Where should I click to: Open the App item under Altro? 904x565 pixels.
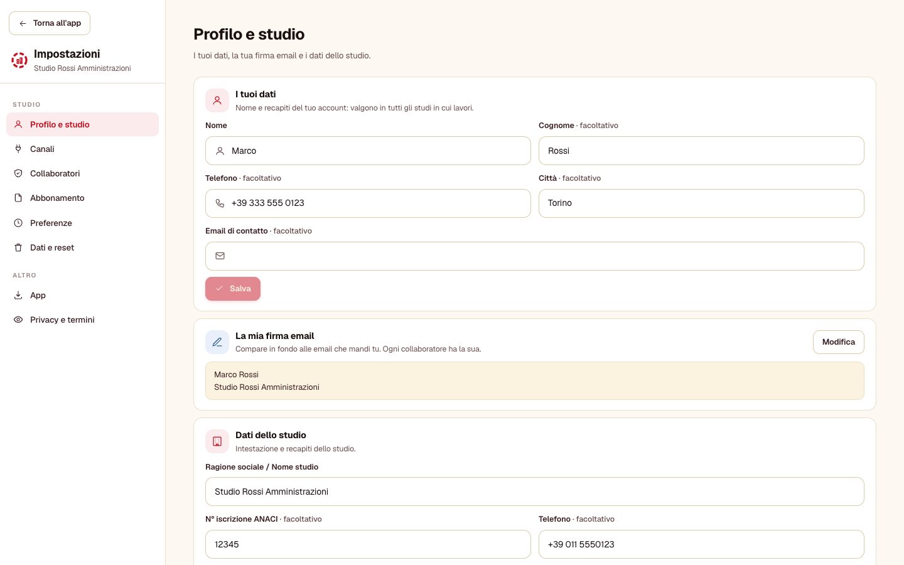tap(82, 295)
